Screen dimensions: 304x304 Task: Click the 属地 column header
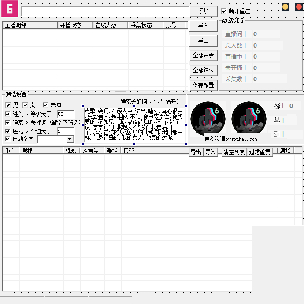point(286,150)
